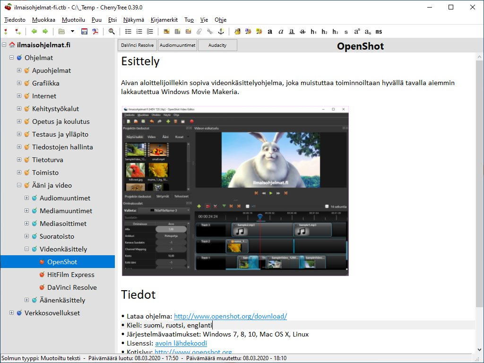
Task: Apply numbered list formatting
Action: (x=139, y=32)
